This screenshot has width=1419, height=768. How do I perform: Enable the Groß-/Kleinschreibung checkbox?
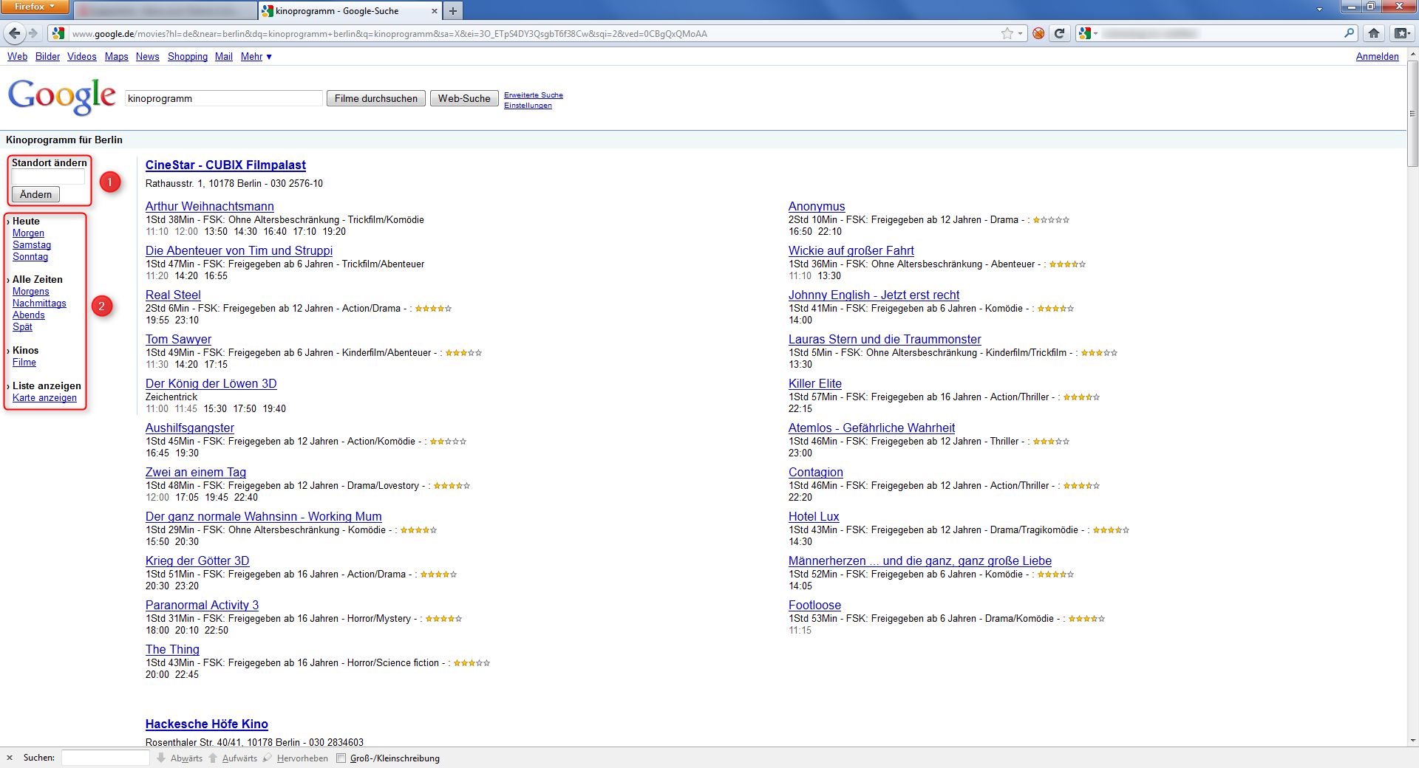coord(341,758)
